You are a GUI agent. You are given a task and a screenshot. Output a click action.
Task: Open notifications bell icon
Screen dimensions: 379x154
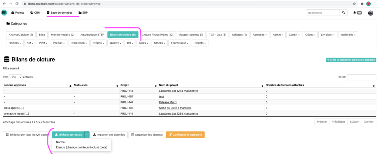point(355,13)
